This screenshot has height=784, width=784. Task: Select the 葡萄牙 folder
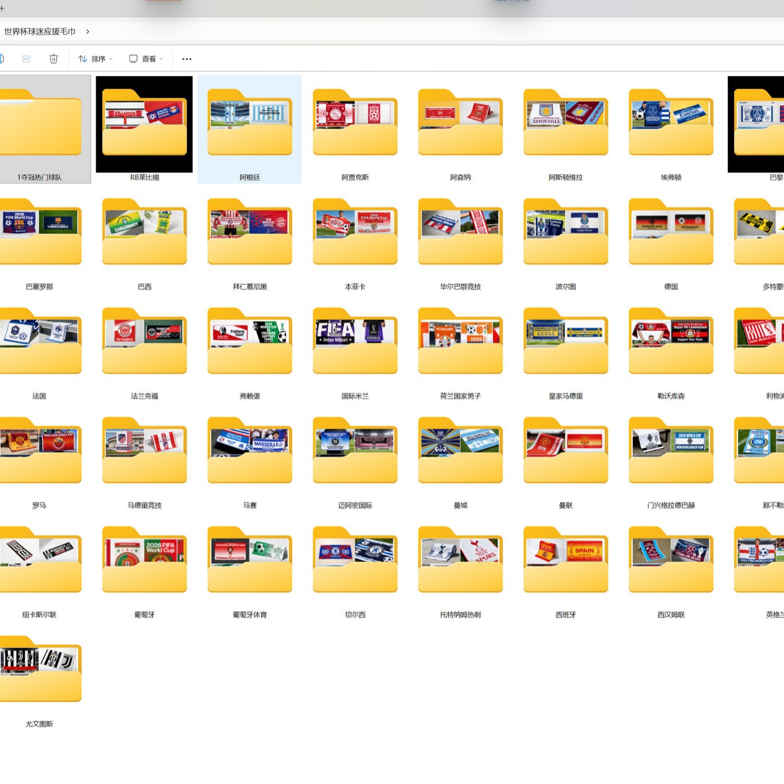(x=145, y=560)
